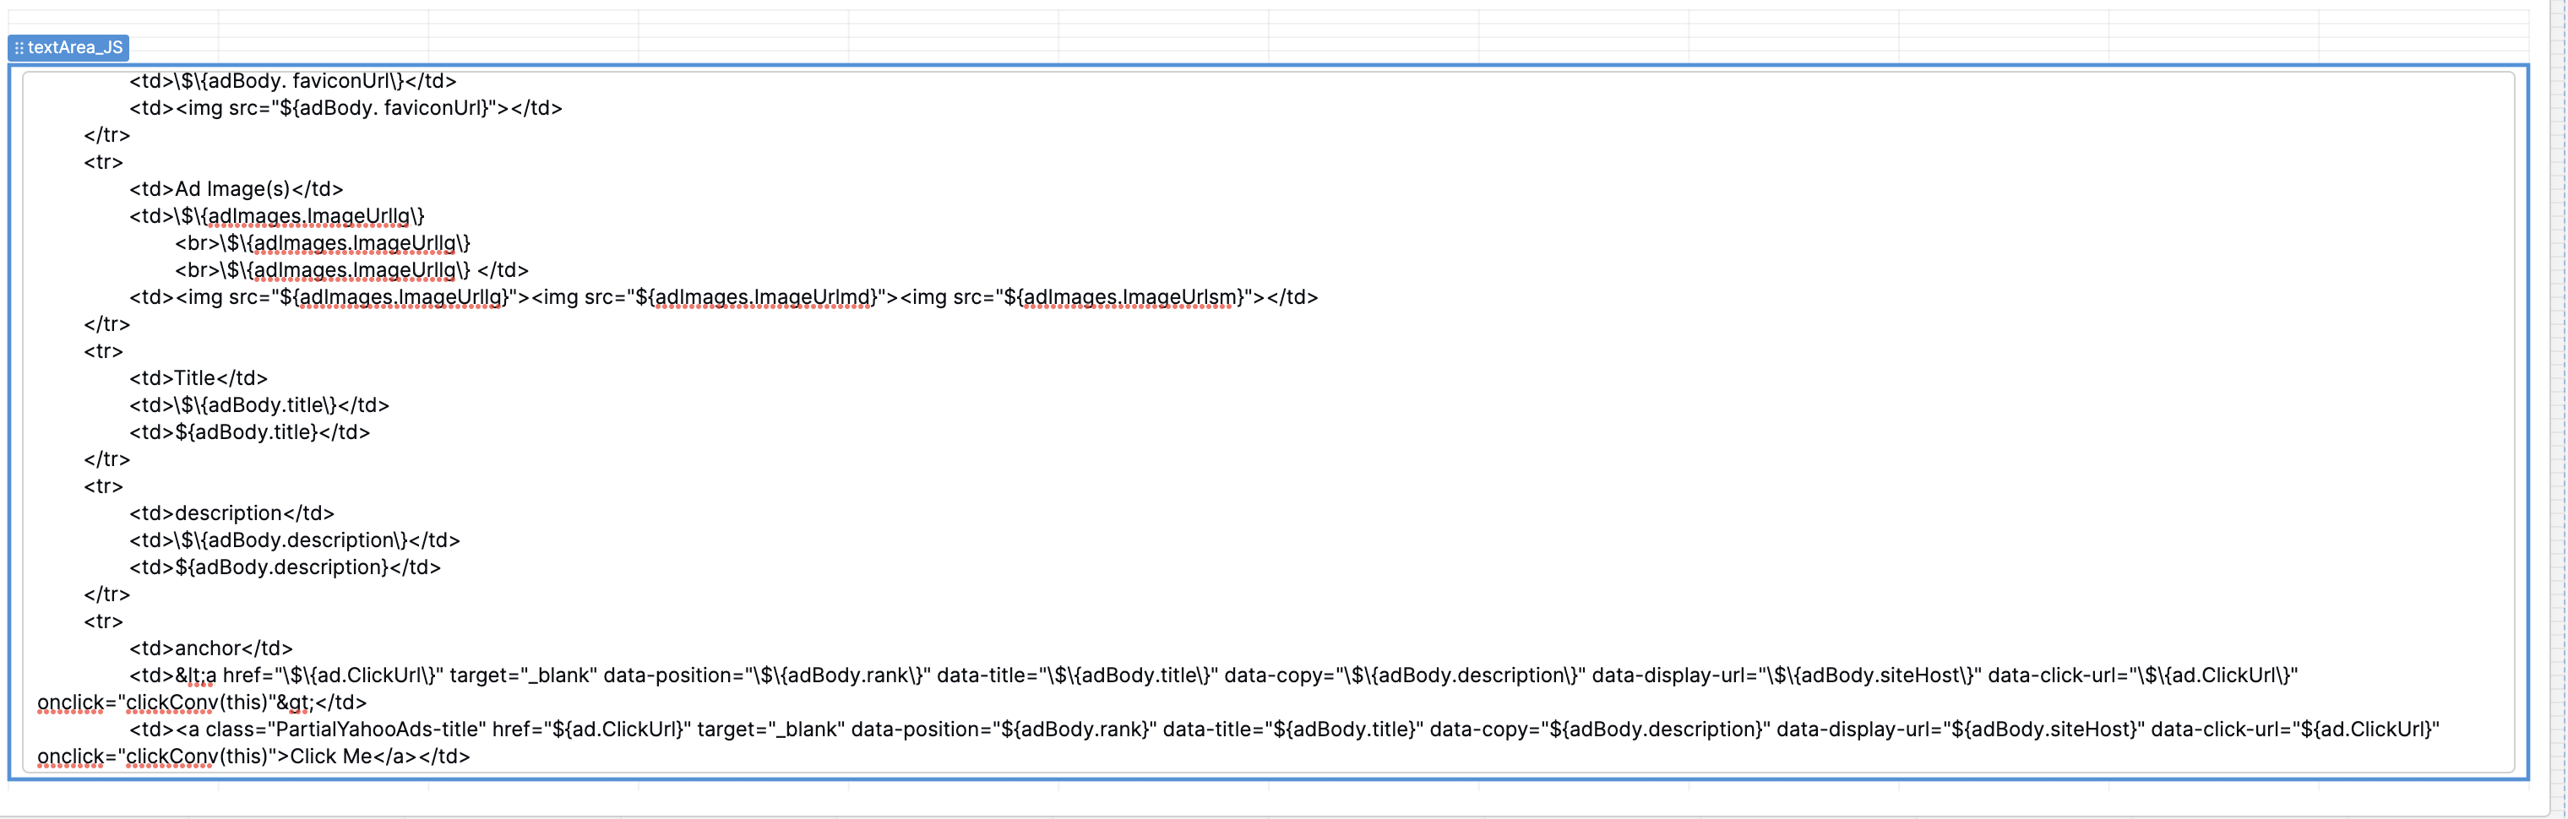Click the Ad Image(s) td line
The height and width of the screenshot is (819, 2568).
(x=236, y=188)
